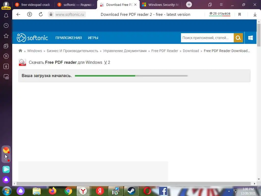The image size is (261, 196).
Task: Open the ИГРЫ menu
Action: pos(93,38)
